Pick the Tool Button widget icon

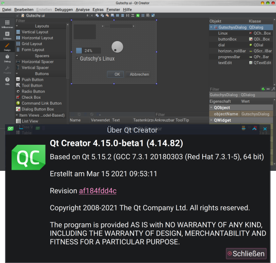coord(18,85)
